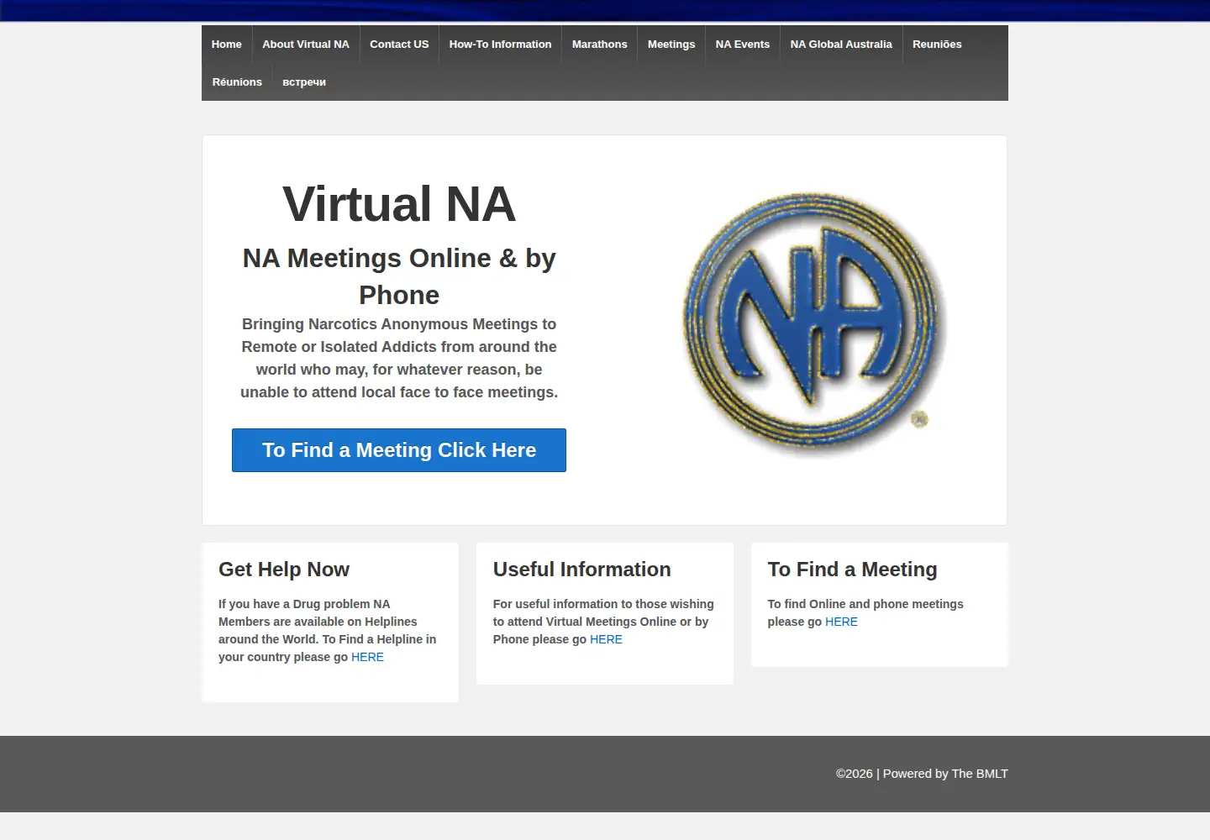
Task: Click the To Find a Meeting card heading
Action: (x=852, y=570)
